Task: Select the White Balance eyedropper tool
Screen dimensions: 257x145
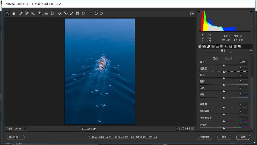Action: [x=21, y=13]
